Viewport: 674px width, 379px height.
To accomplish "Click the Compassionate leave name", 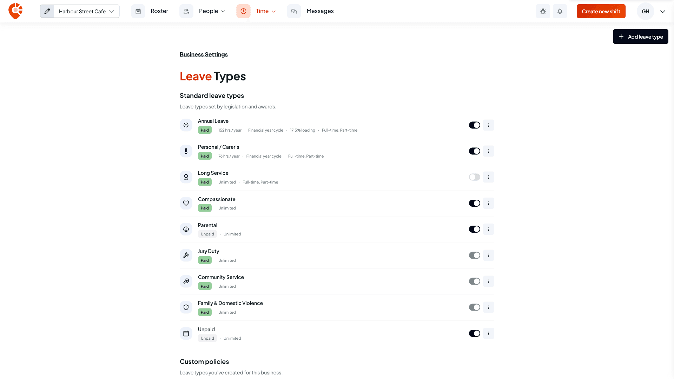I will [217, 199].
